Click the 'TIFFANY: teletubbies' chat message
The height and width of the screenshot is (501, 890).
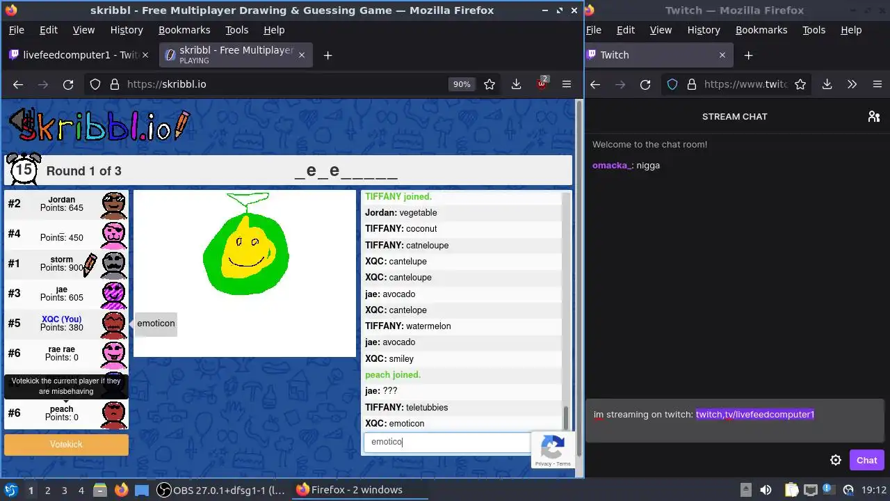click(x=406, y=407)
